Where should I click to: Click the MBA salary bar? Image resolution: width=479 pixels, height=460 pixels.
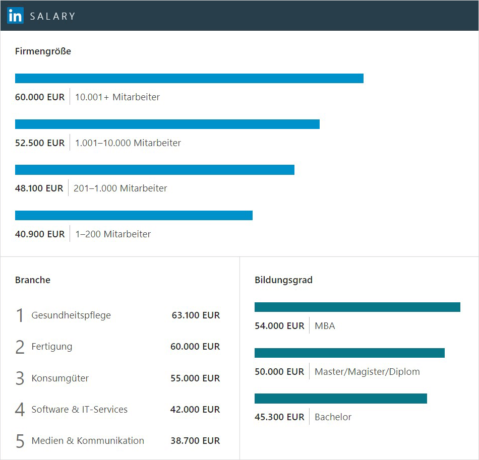357,307
